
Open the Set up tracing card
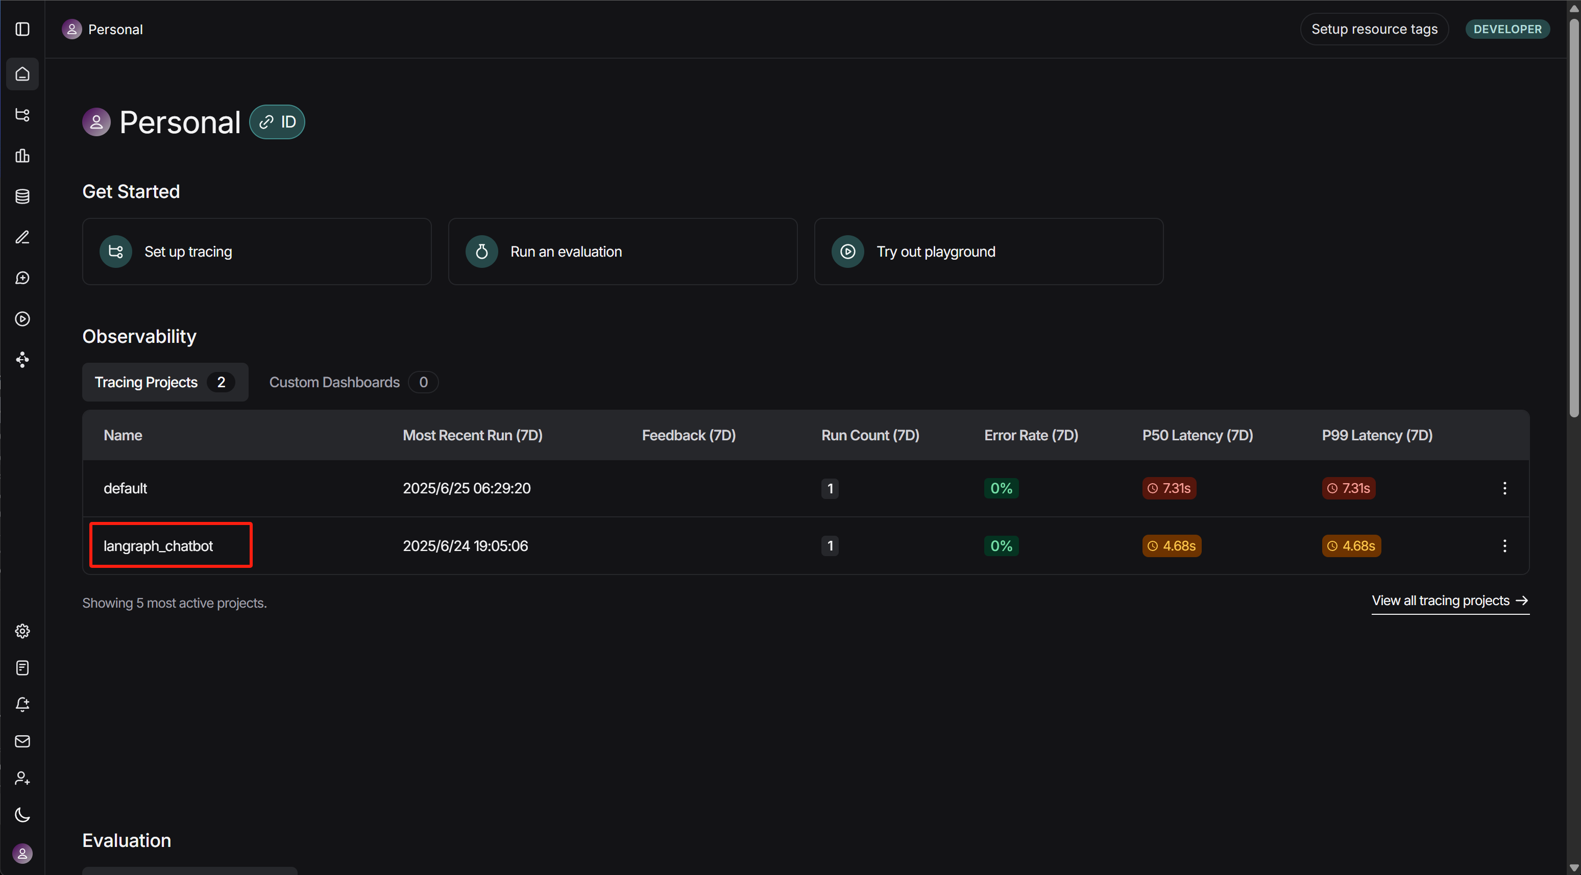click(257, 252)
